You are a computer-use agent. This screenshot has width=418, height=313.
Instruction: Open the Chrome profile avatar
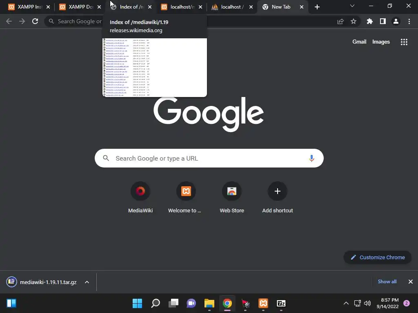tap(396, 21)
